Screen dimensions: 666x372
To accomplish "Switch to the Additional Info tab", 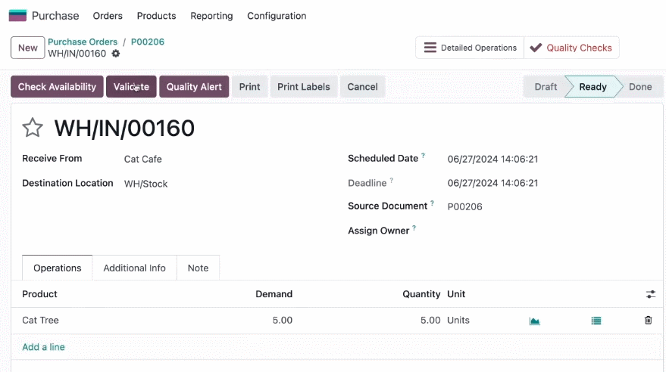I will 134,268.
